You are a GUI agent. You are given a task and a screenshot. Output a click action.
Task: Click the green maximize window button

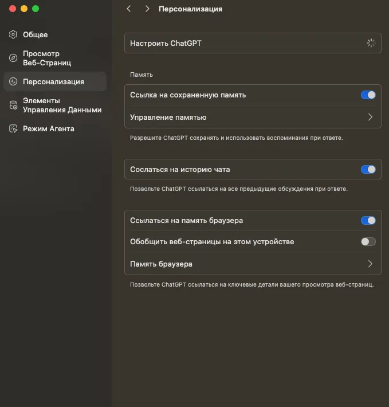[x=36, y=9]
